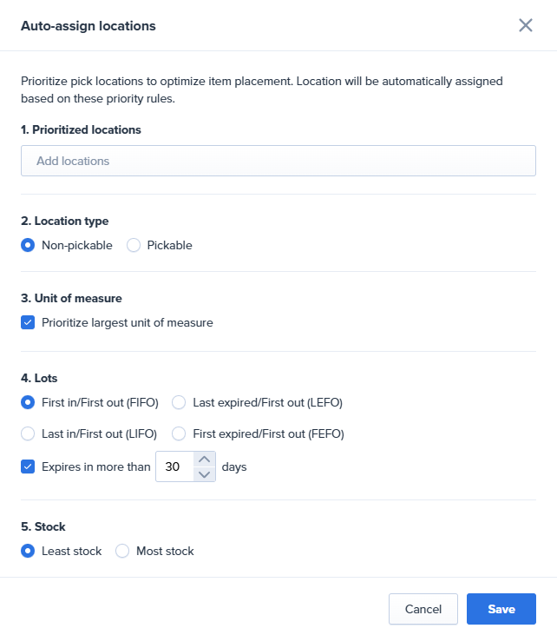Toggle Prioritize largest unit of measure checkbox
The height and width of the screenshot is (635, 557).
pyautogui.click(x=28, y=323)
